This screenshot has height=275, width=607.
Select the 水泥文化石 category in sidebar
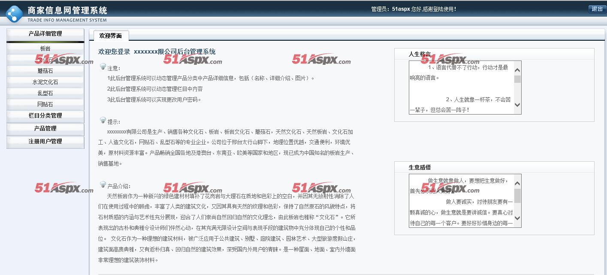[45, 82]
